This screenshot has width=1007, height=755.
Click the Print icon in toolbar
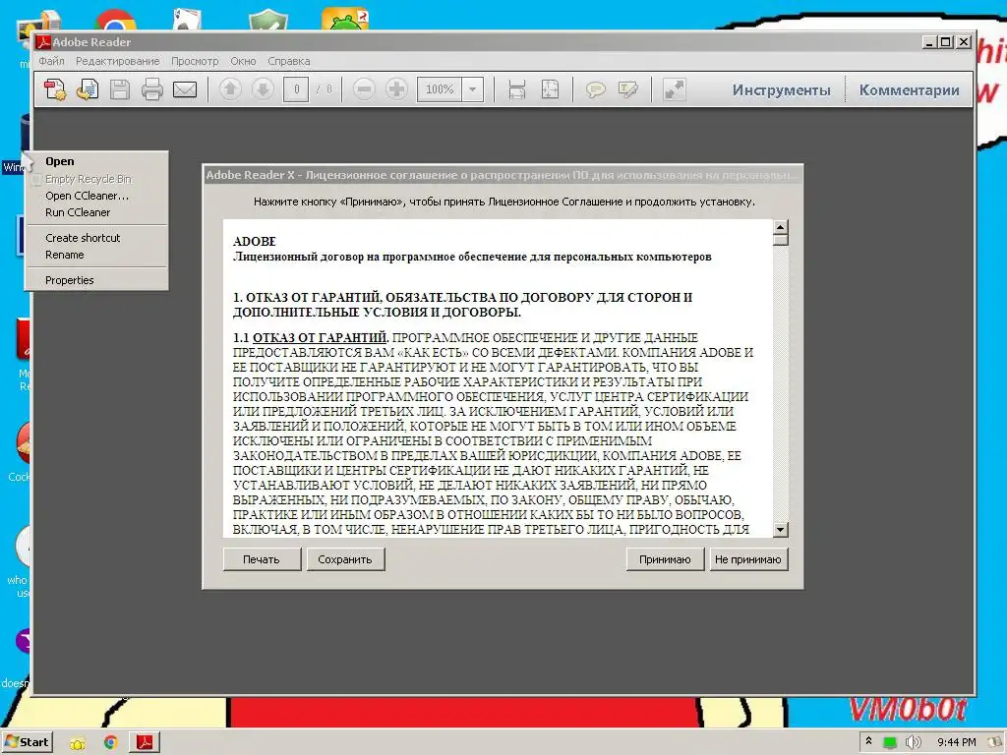coord(152,89)
